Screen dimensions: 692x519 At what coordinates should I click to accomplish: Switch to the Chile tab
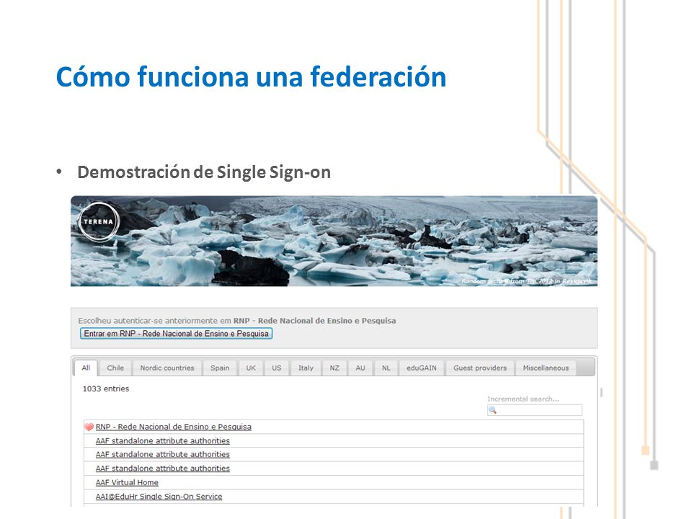click(x=115, y=368)
